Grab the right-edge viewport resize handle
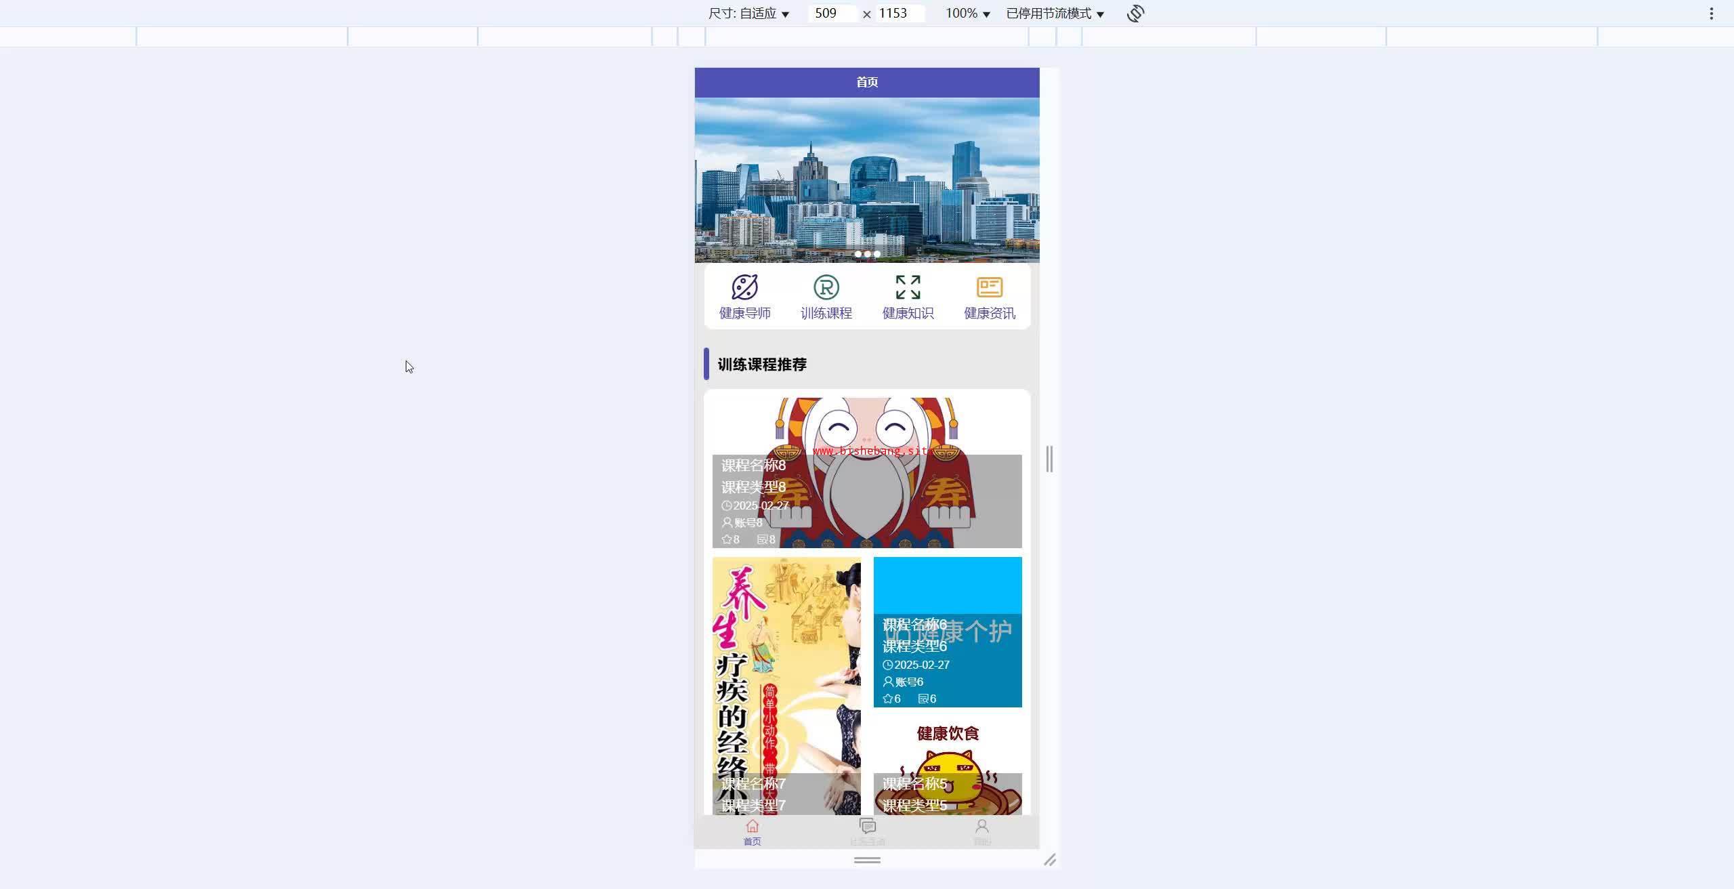Screen dimensions: 1734x889 pos(1049,459)
